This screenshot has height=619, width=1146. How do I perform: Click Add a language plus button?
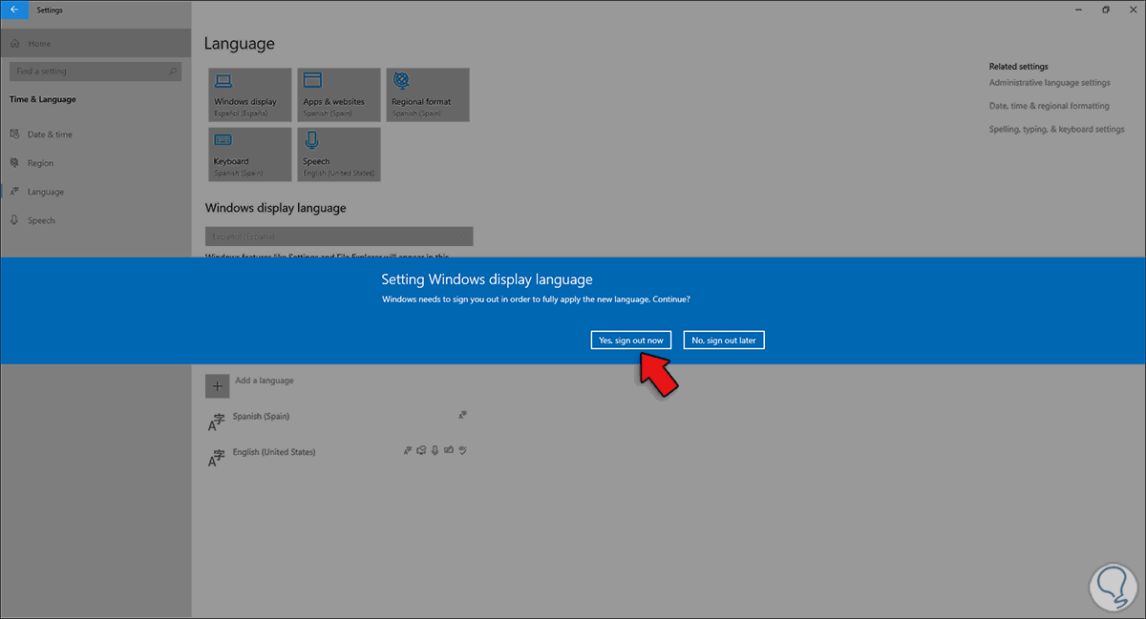tap(217, 385)
